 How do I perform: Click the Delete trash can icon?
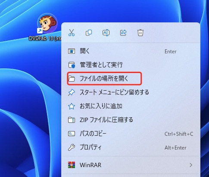pos(140,33)
